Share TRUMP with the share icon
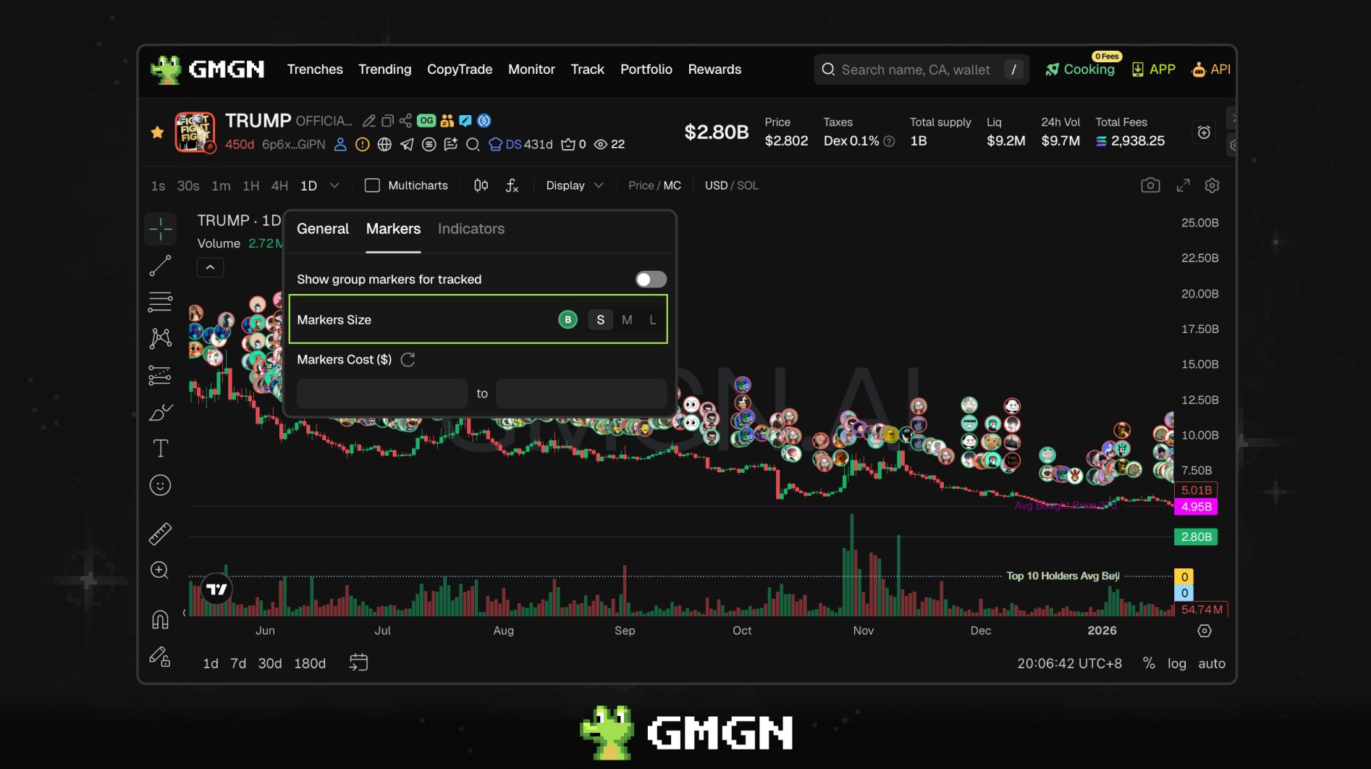Viewport: 1371px width, 769px height. tap(405, 121)
